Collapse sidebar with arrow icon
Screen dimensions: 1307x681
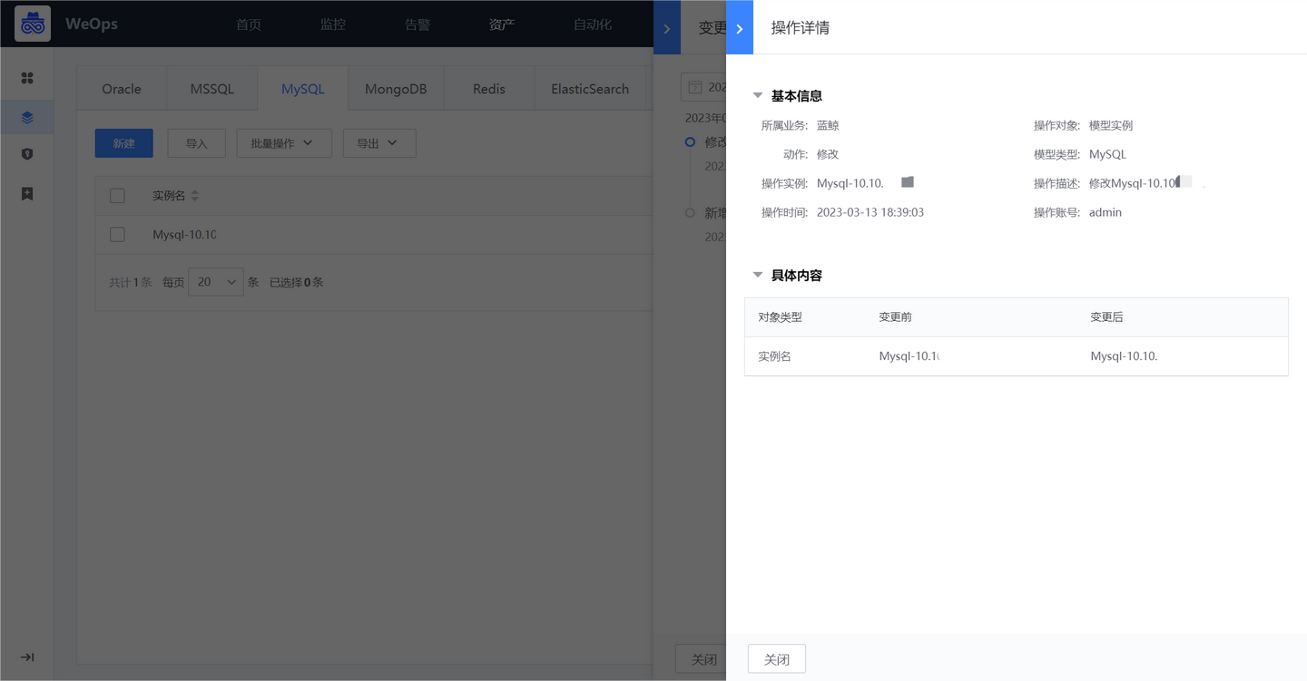[27, 657]
